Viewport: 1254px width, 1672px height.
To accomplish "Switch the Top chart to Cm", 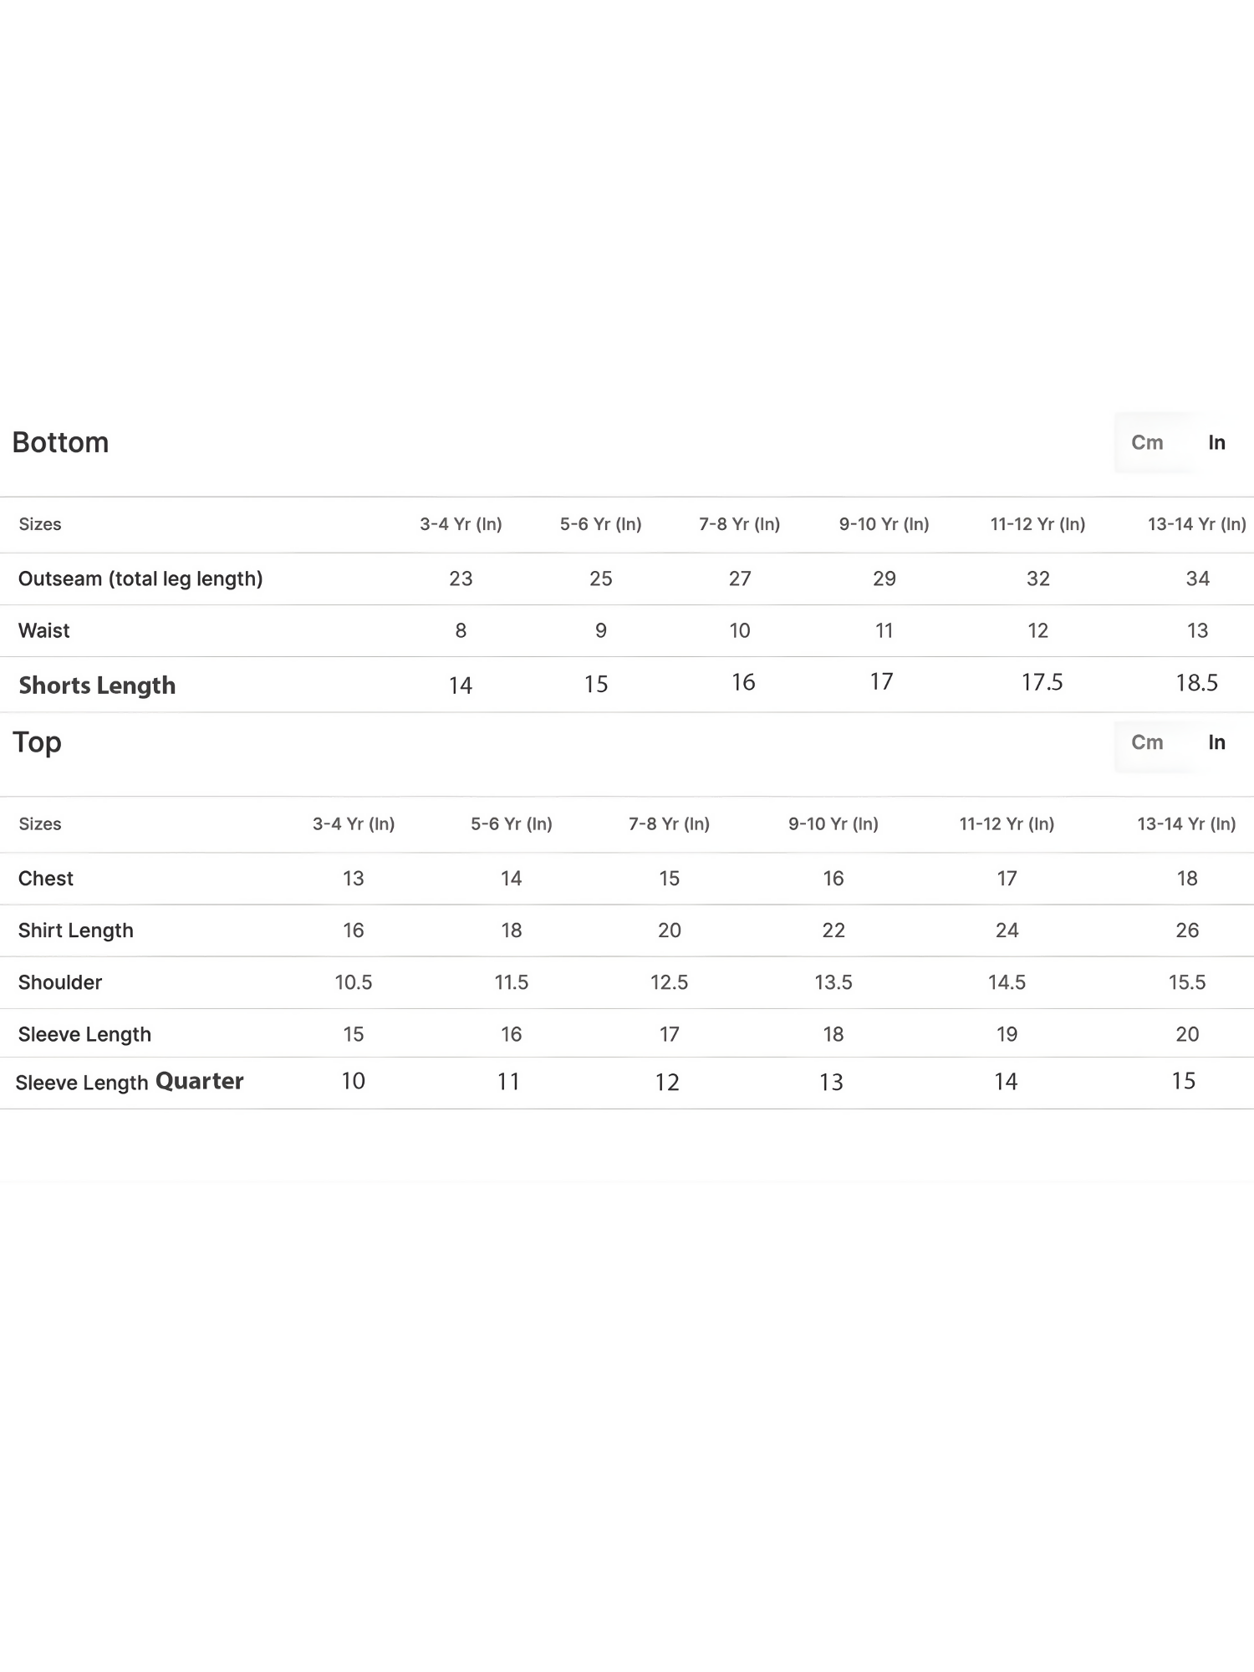I will point(1147,742).
